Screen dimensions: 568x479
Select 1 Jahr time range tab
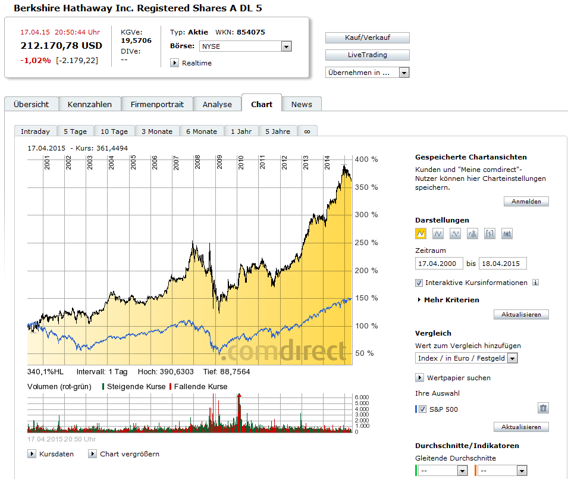click(x=241, y=131)
